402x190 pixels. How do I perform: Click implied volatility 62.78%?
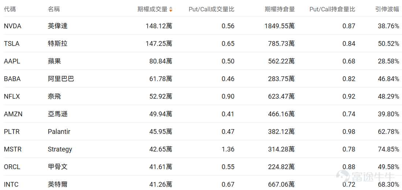pyautogui.click(x=388, y=132)
